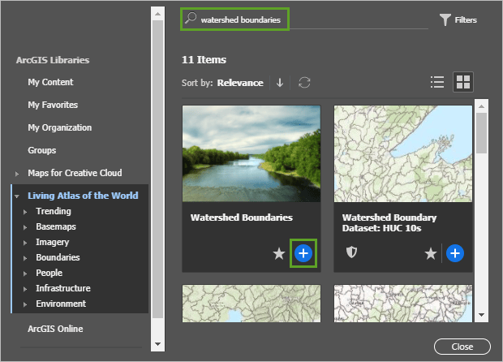Screen dimensions: 503x362
Task: Expand the Trending category
Action: (25, 212)
